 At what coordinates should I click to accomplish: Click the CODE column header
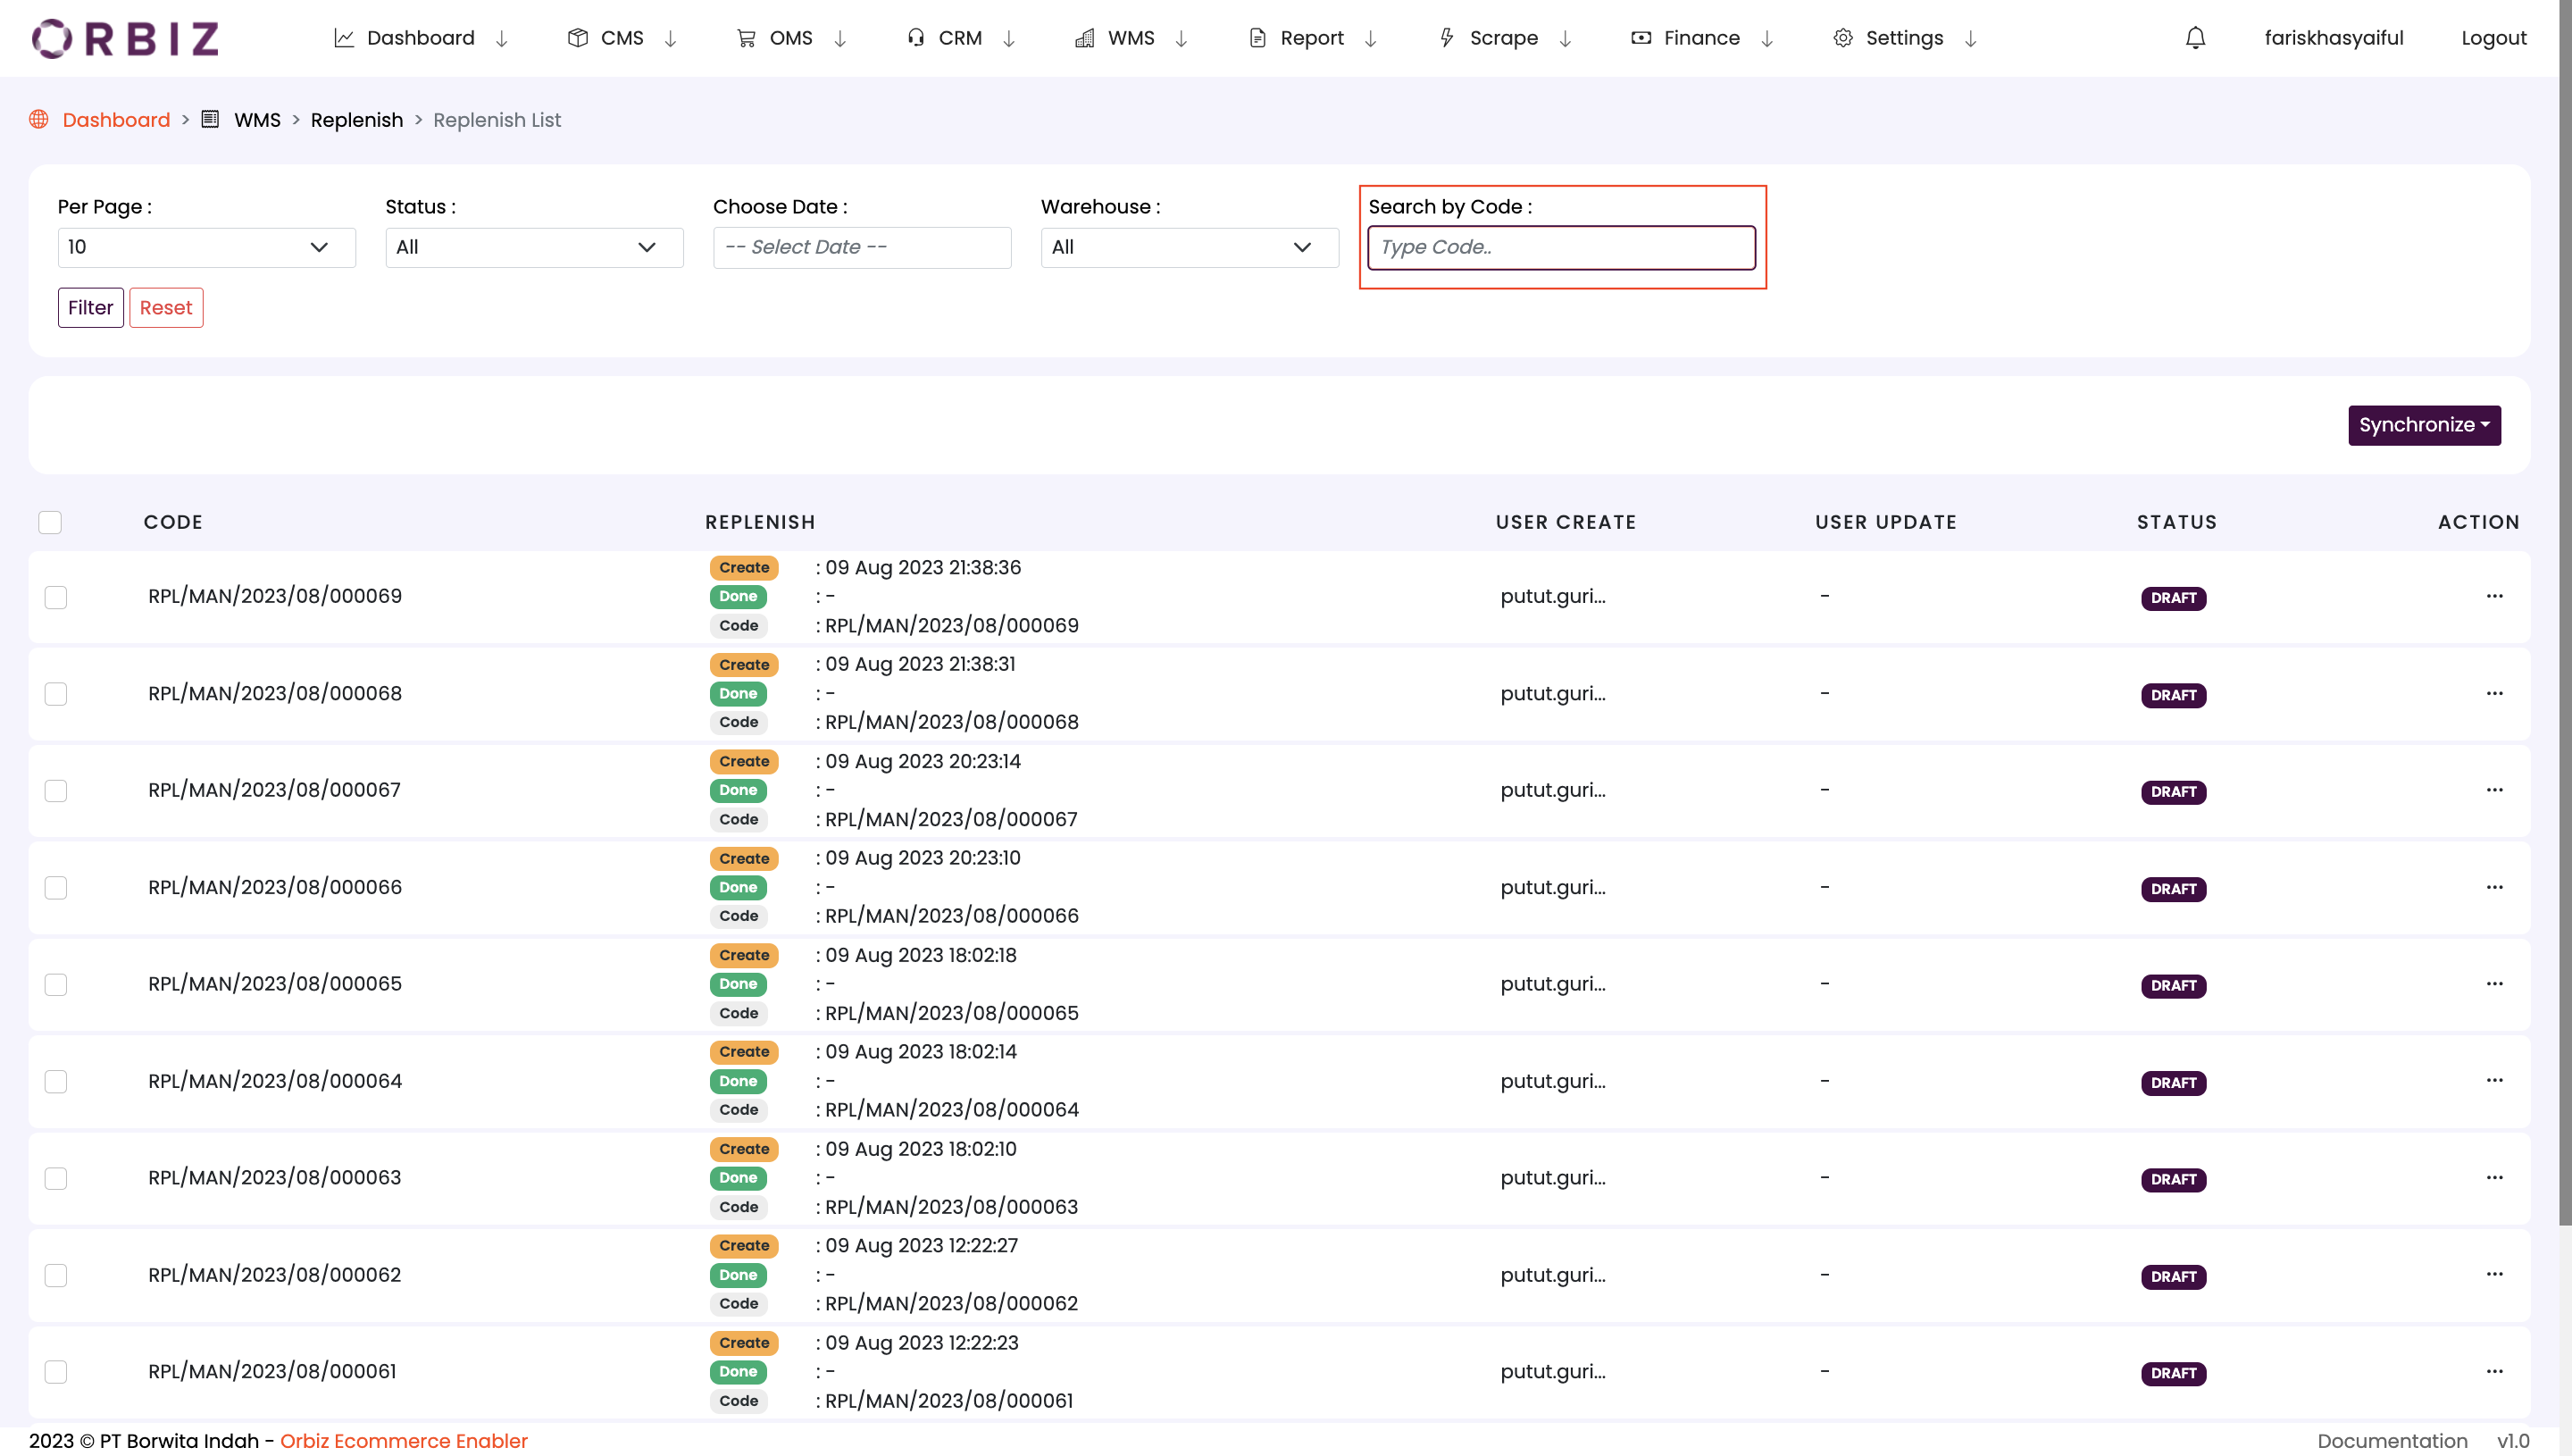(x=173, y=522)
